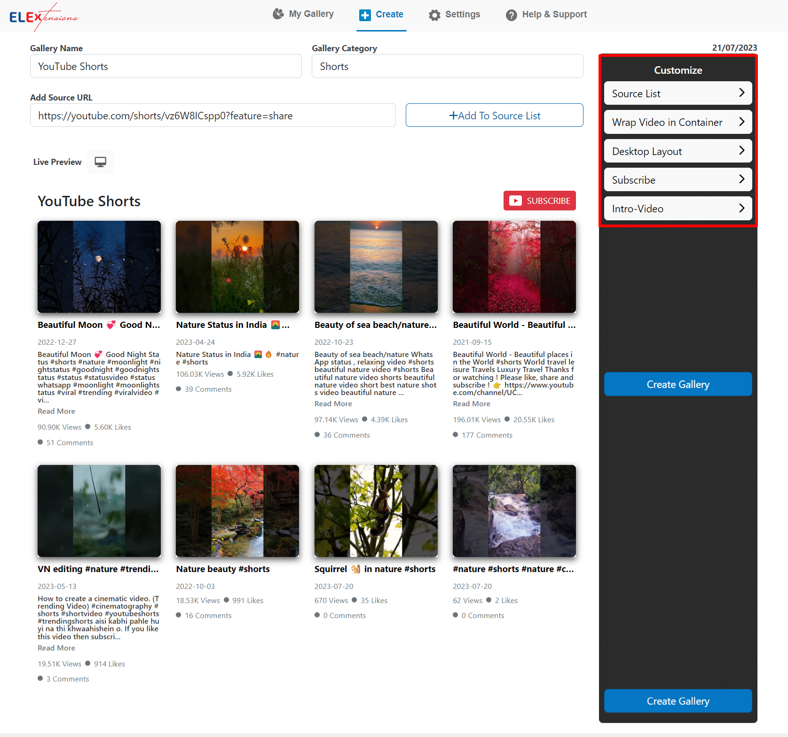Click the Help & Support question icon
This screenshot has width=788, height=737.
pos(512,15)
